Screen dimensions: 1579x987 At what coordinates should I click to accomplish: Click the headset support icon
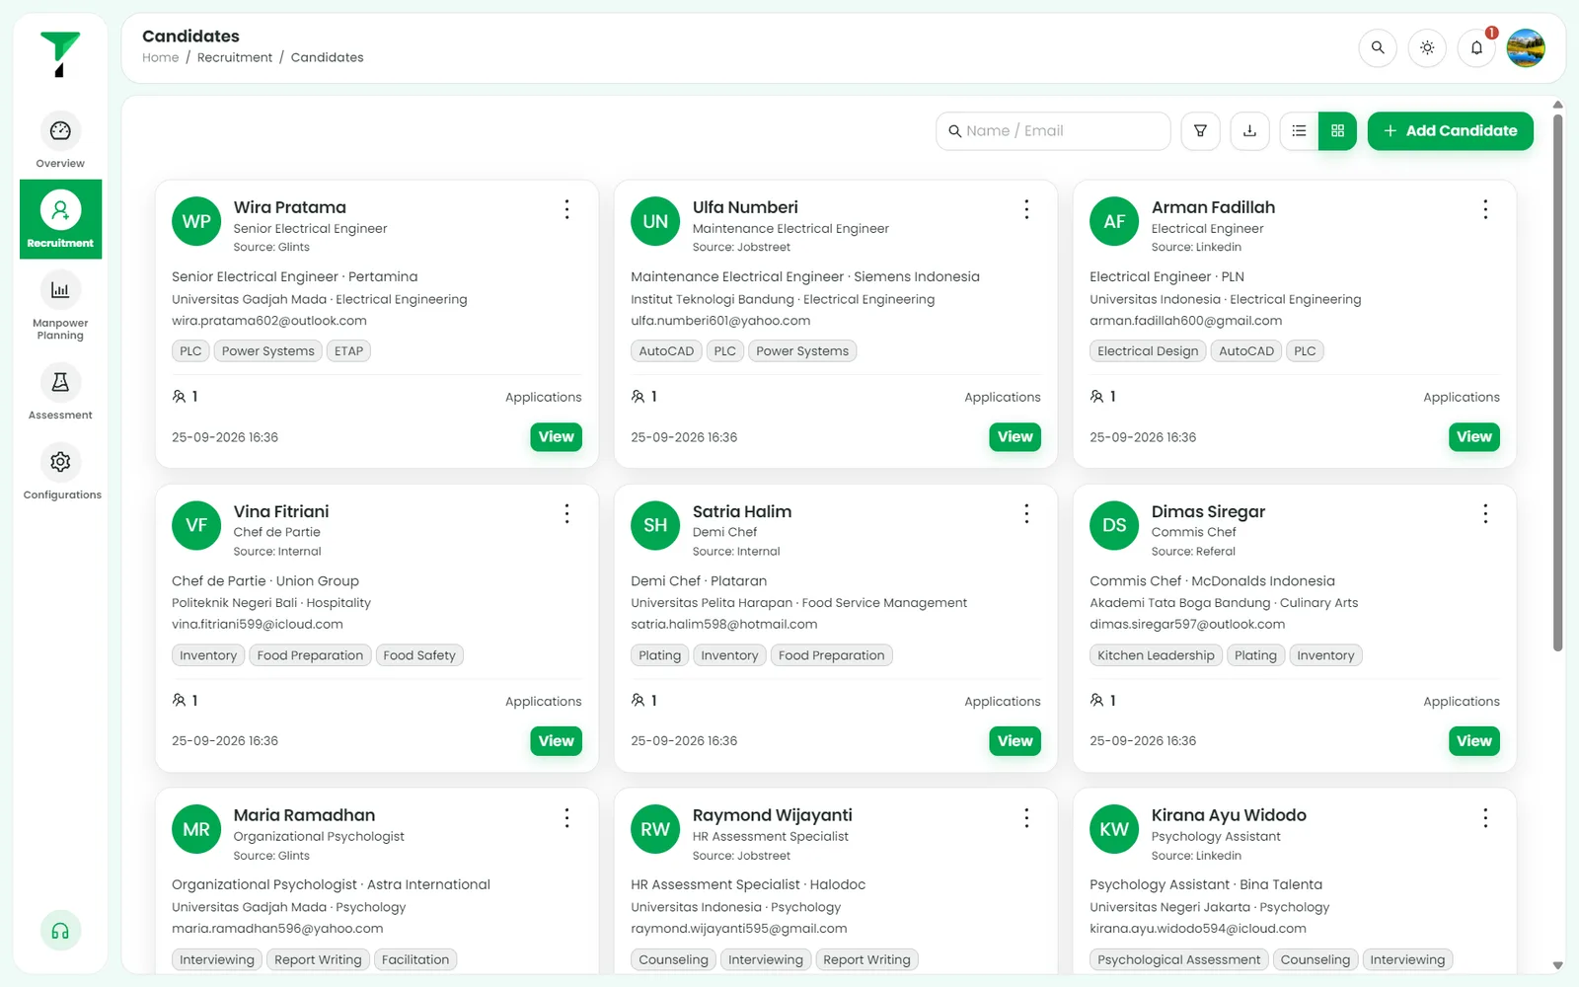pyautogui.click(x=60, y=931)
